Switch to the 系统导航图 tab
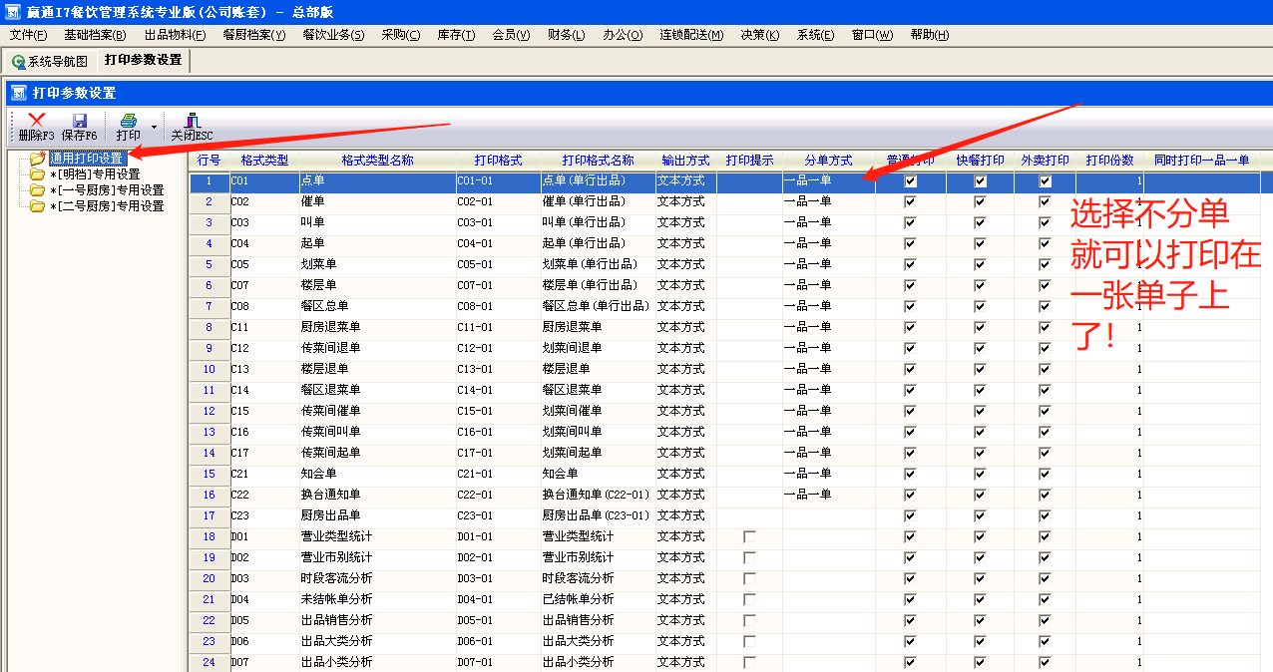Image resolution: width=1273 pixels, height=672 pixels. 50,61
